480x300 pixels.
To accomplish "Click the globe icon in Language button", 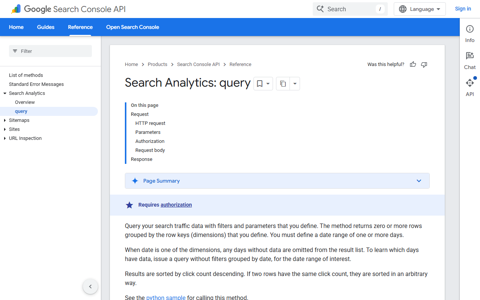I will click(x=403, y=9).
